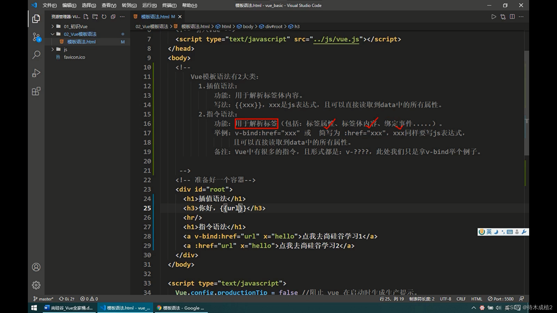
Task: Open editor more actions ellipsis
Action: [521, 17]
